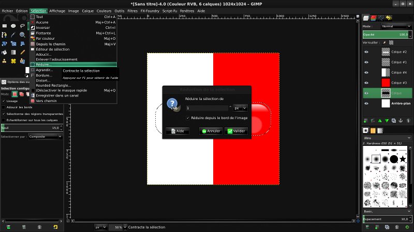Open the Calque menu

click(87, 11)
